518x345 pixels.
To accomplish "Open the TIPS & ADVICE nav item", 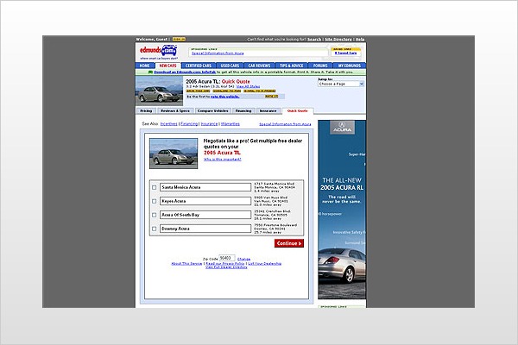I will tap(292, 66).
